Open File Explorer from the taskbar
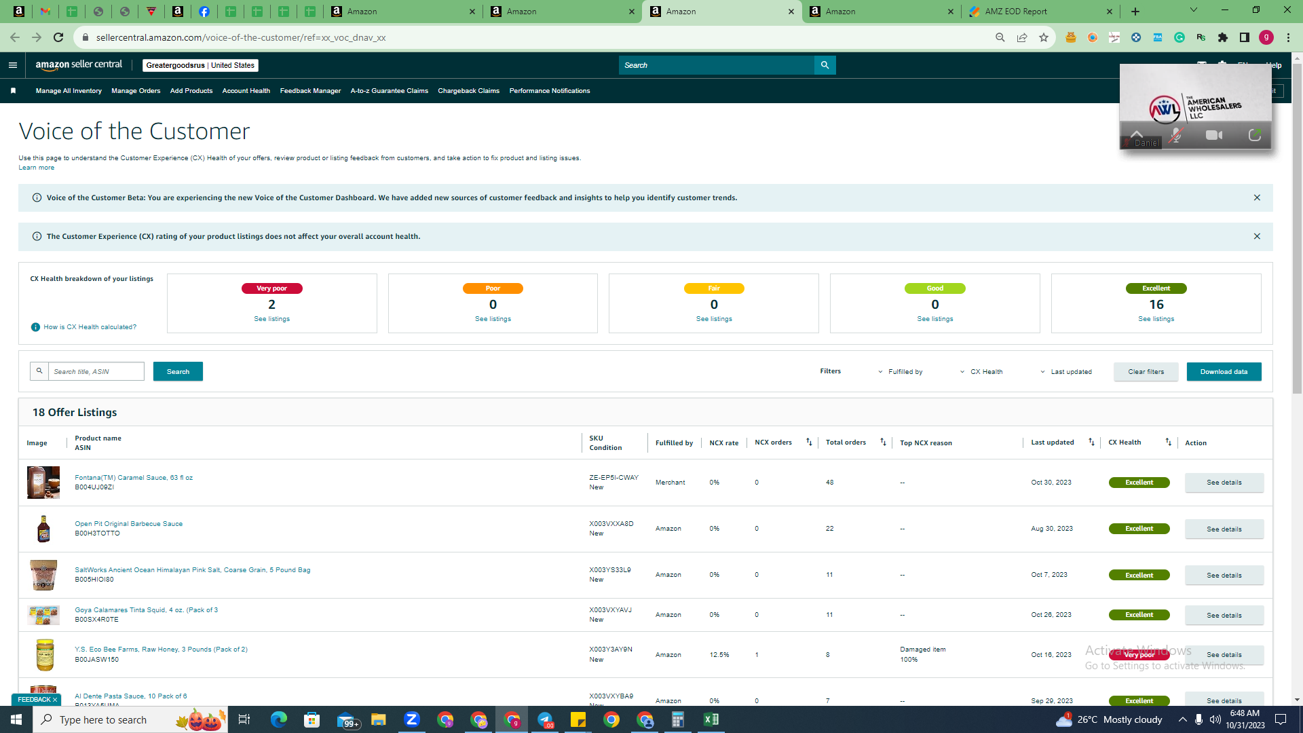Screen dimensions: 1303x733 (378, 719)
